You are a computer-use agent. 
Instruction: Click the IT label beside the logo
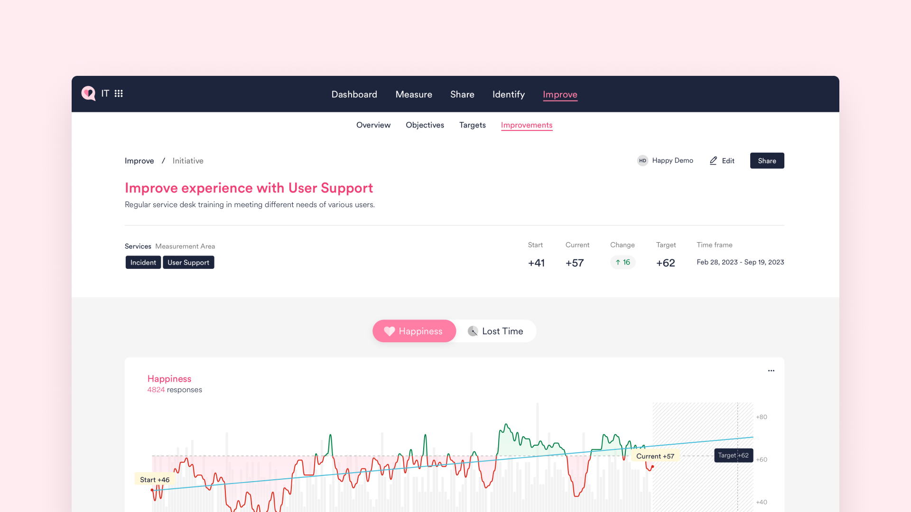click(x=105, y=93)
